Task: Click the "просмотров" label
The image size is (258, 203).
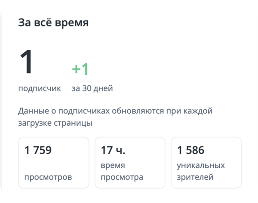Action: pos(48,177)
